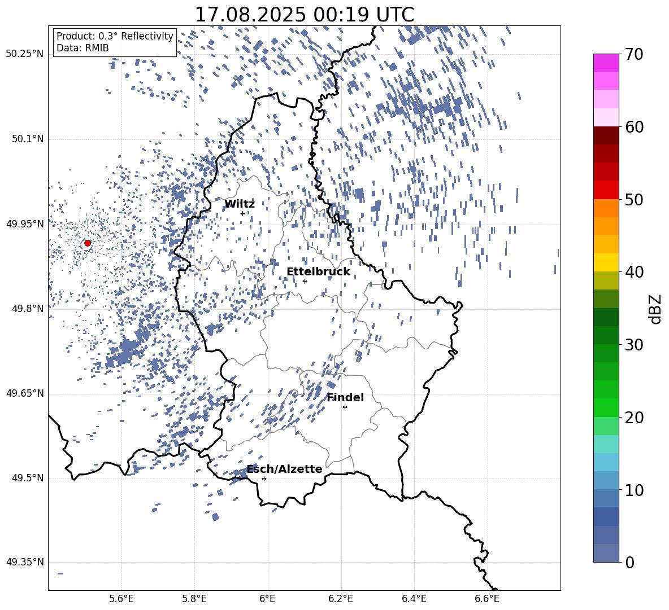Click the Product: 0.3° Reflectivity text
The width and height of the screenshot is (669, 610).
click(x=115, y=36)
